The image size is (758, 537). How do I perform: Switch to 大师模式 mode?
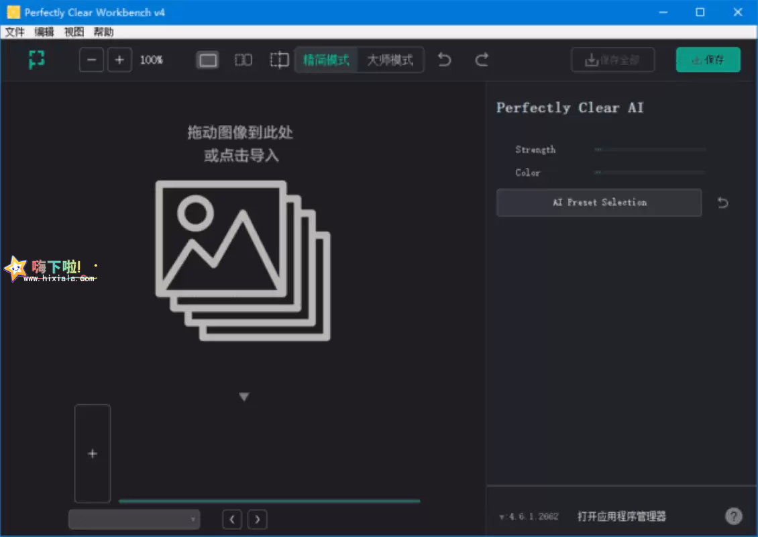(391, 60)
